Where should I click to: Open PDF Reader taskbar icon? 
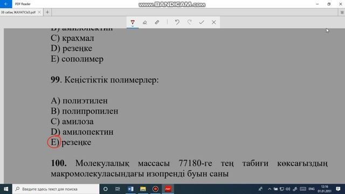tap(168, 189)
